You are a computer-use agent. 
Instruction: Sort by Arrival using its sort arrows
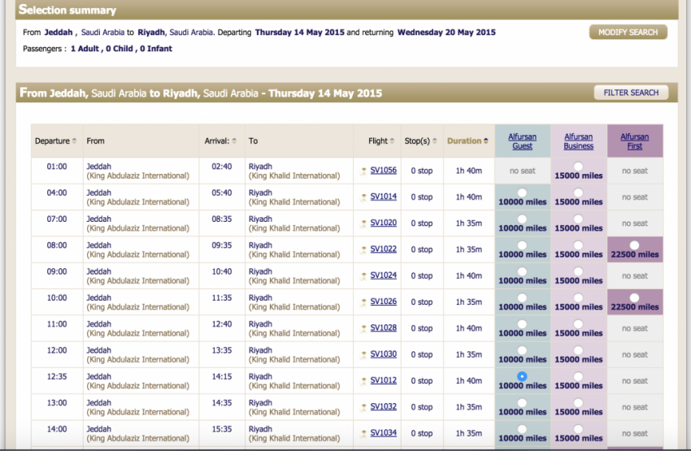tap(234, 141)
